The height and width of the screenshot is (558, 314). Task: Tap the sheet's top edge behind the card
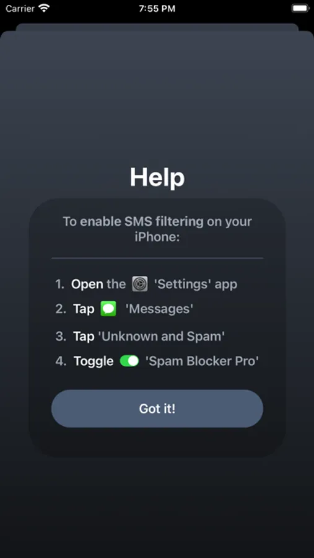[x=157, y=27]
